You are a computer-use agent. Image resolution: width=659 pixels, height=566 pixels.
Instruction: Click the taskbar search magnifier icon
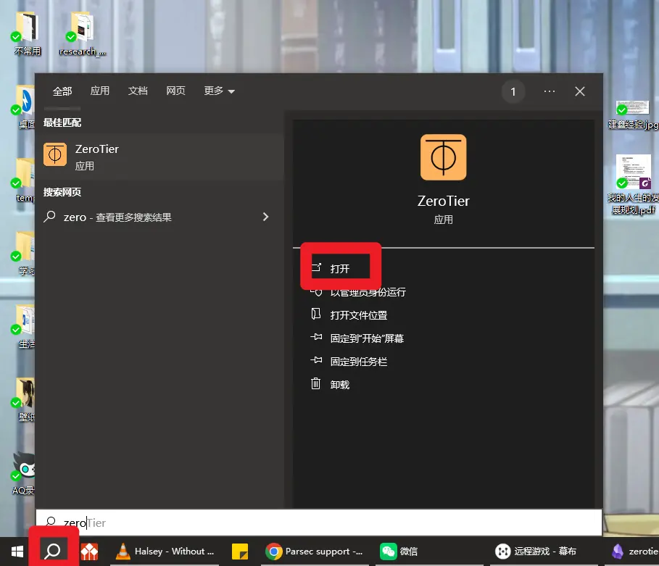52,552
